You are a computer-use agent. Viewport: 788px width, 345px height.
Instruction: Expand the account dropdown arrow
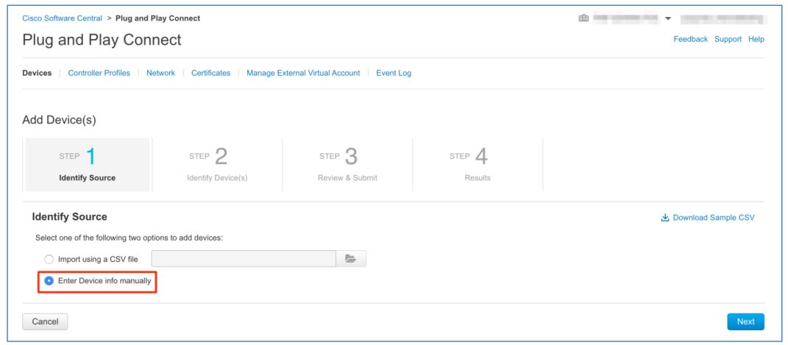click(667, 18)
